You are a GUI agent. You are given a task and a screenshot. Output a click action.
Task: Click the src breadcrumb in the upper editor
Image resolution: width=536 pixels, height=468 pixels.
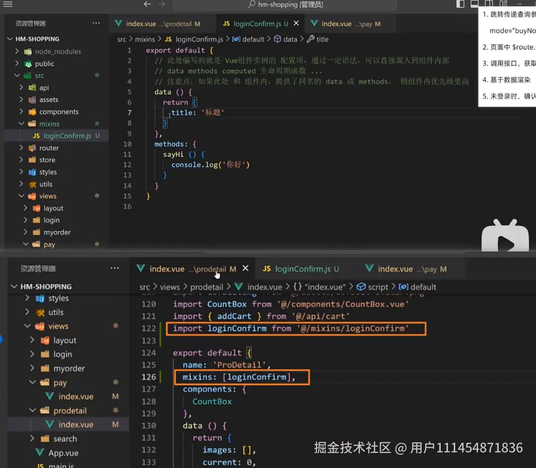click(121, 39)
